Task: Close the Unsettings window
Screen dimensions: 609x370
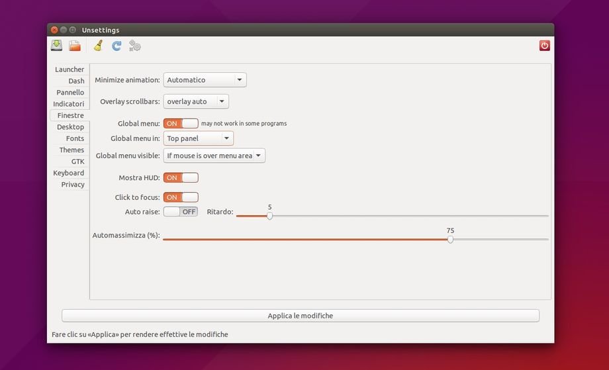Action: tap(54, 30)
